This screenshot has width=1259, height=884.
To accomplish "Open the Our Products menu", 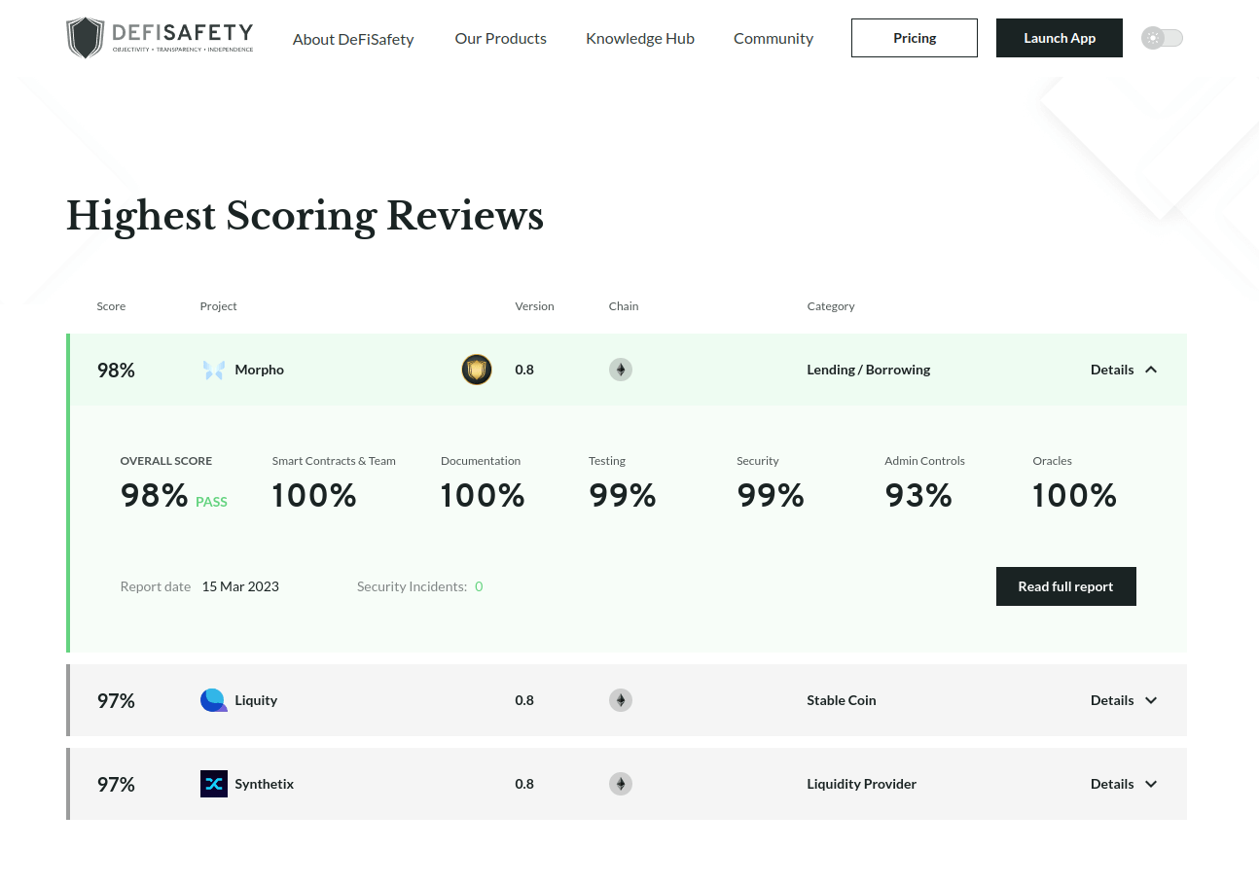I will click(x=501, y=39).
